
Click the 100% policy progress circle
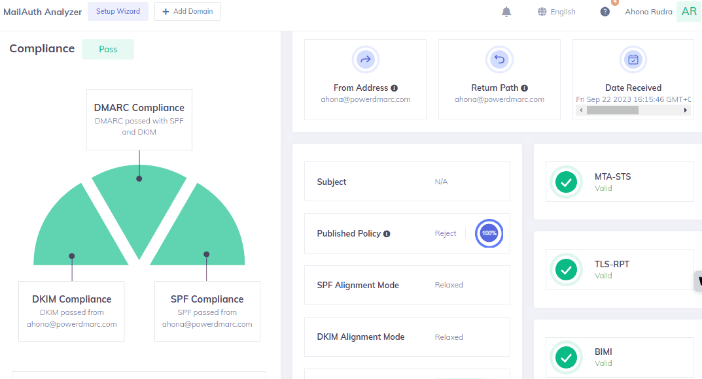pos(489,233)
